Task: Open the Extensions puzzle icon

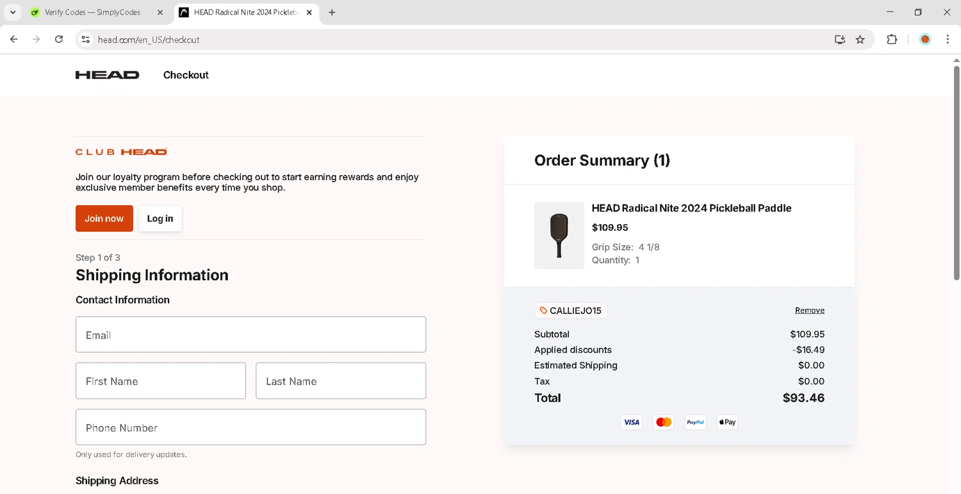Action: pyautogui.click(x=892, y=39)
